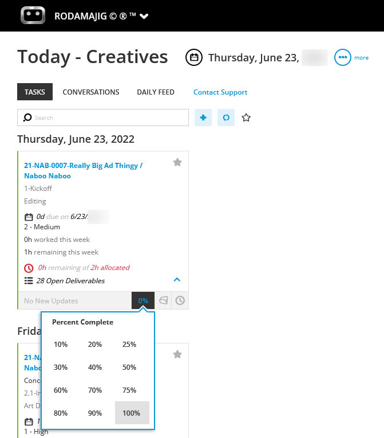
Task: Open the eraser-shaped icon beside percent
Action: 164,300
